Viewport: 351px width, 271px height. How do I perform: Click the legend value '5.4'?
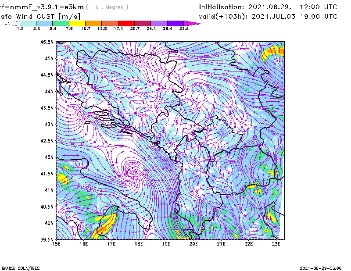pos(53,29)
